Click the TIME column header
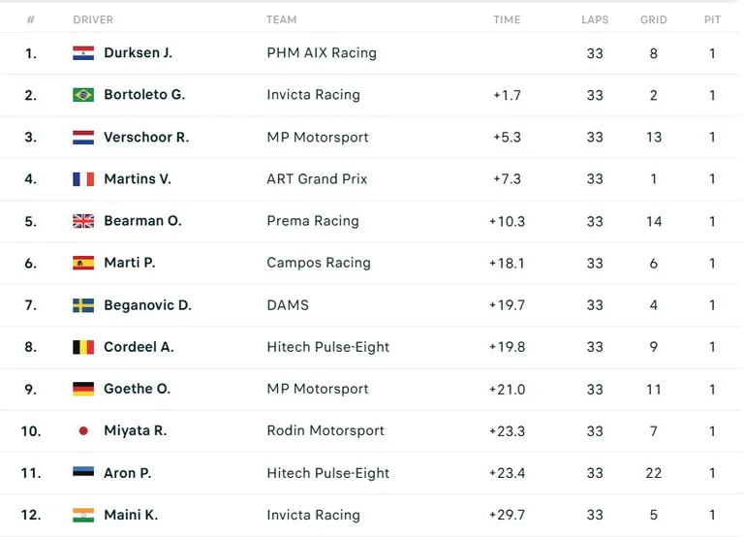The height and width of the screenshot is (537, 744). click(507, 19)
